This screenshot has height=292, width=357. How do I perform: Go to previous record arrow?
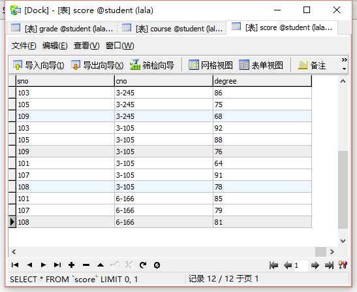pyautogui.click(x=29, y=265)
